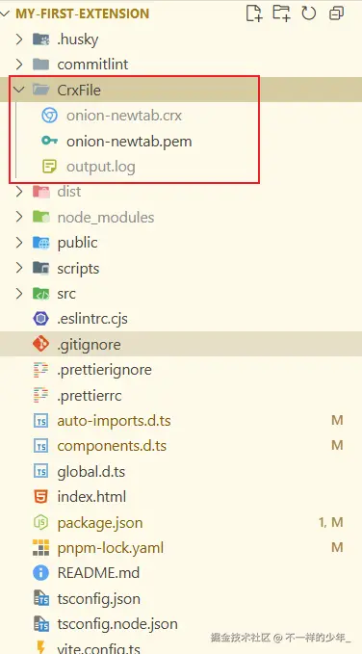Refresh the explorer with the reload icon
Image resolution: width=362 pixels, height=654 pixels.
point(309,13)
